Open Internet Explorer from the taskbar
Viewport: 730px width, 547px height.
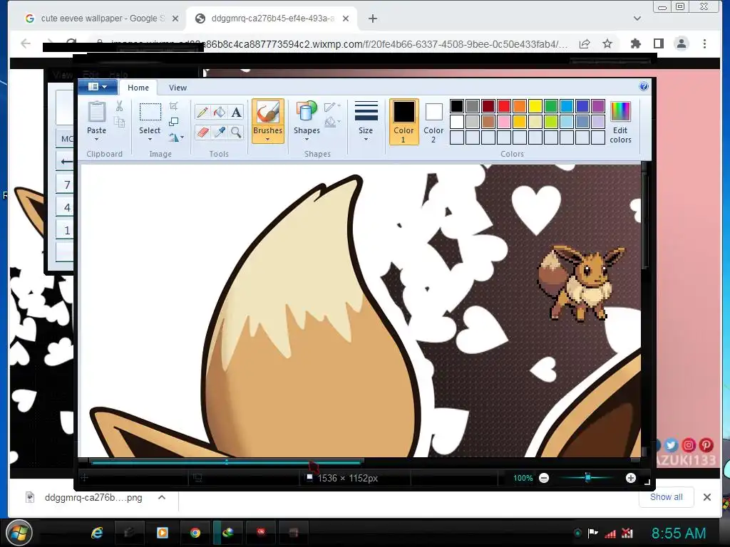pyautogui.click(x=97, y=533)
